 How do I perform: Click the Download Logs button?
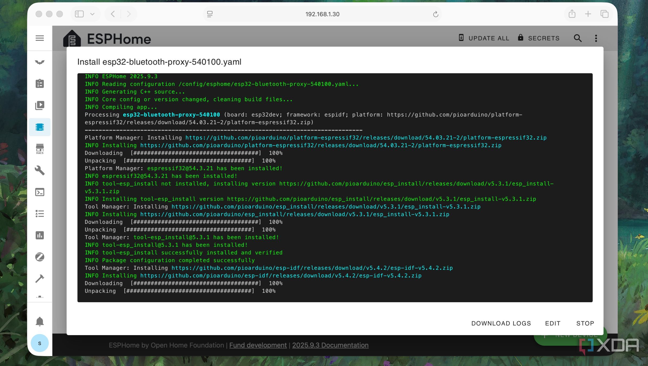tap(501, 323)
